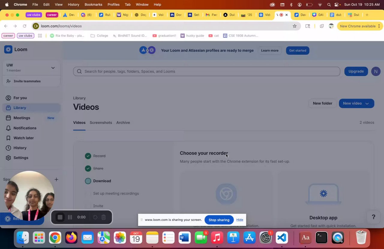384x249 pixels.
Task: Add a new Space with the plus icon
Action: [56, 180]
